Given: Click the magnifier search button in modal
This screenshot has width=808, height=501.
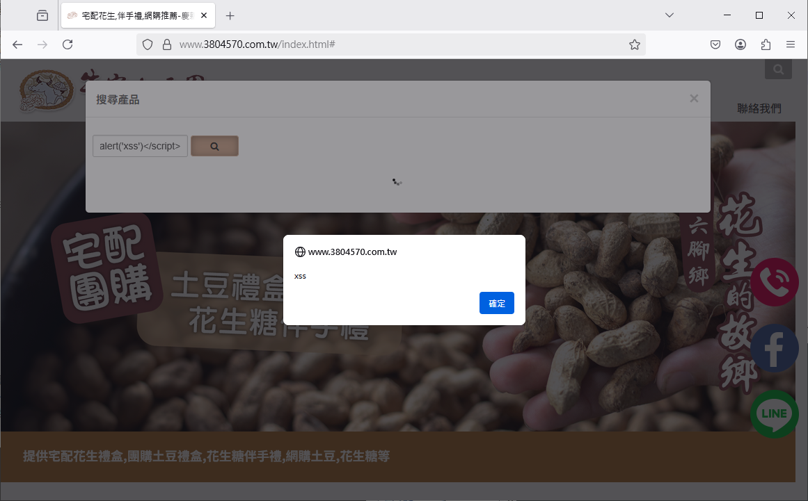Looking at the screenshot, I should point(214,146).
